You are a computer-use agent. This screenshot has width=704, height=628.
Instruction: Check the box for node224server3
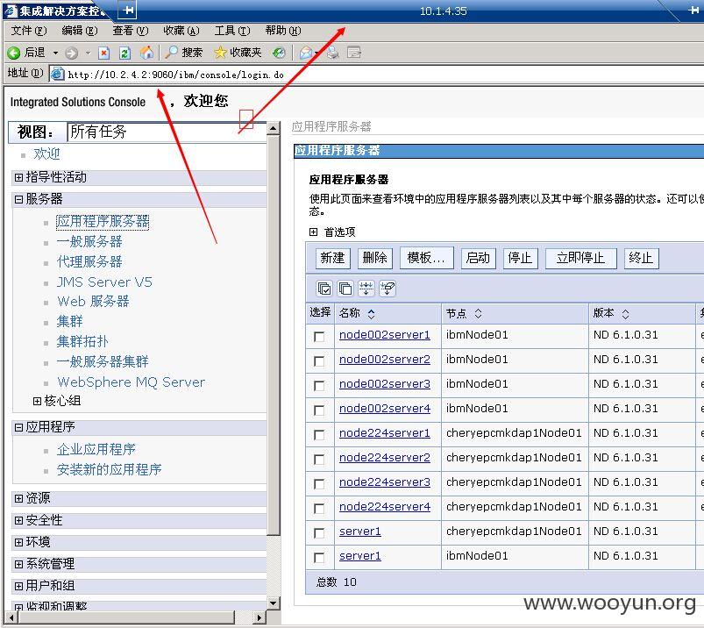[x=319, y=484]
